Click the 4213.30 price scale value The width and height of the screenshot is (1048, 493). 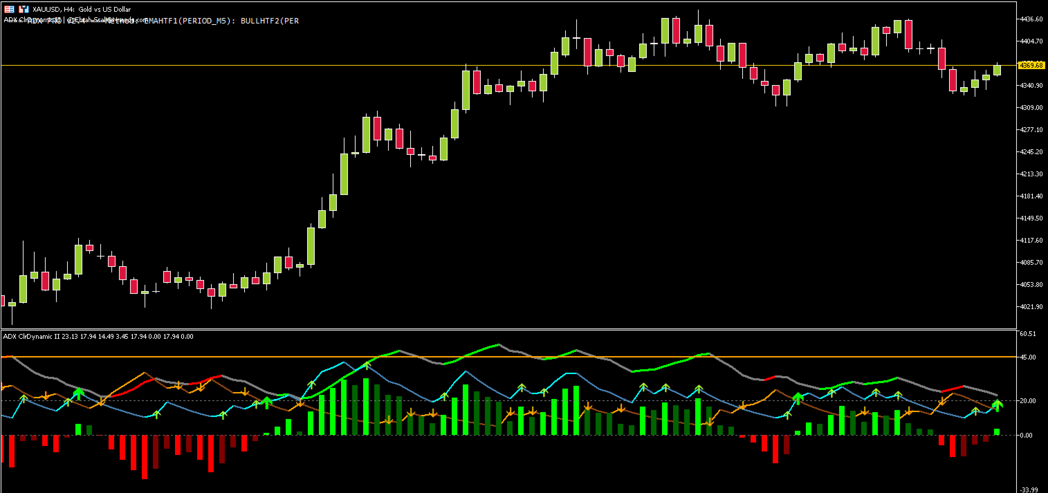point(1031,174)
